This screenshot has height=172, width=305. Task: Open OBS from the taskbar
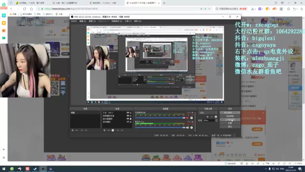pos(43,169)
